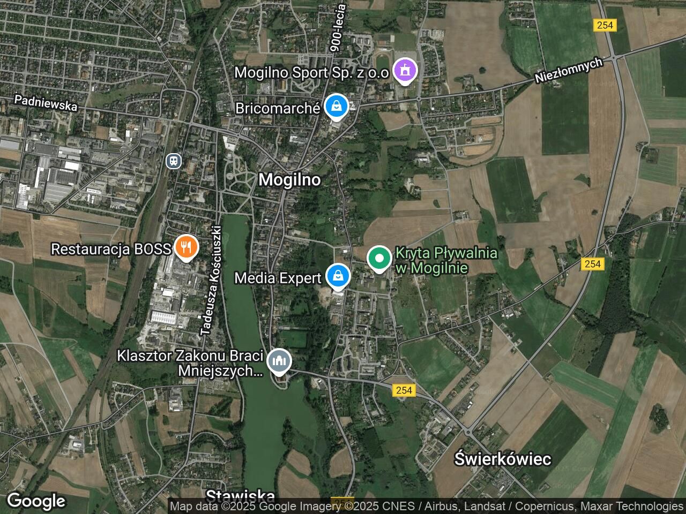The image size is (686, 514).
Task: Click the Niezłomnych street label
Action: click(569, 70)
